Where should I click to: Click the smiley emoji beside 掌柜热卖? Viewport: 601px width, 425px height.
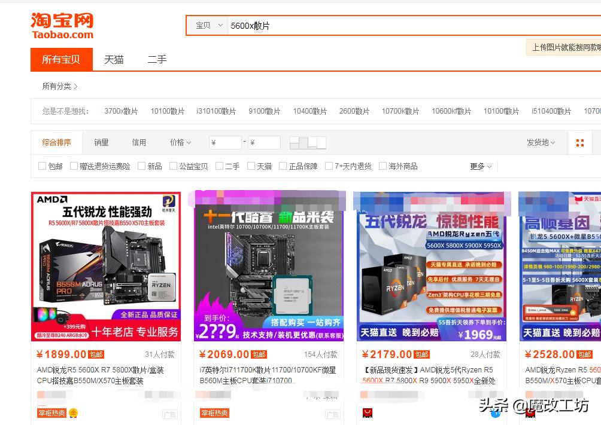point(73,412)
